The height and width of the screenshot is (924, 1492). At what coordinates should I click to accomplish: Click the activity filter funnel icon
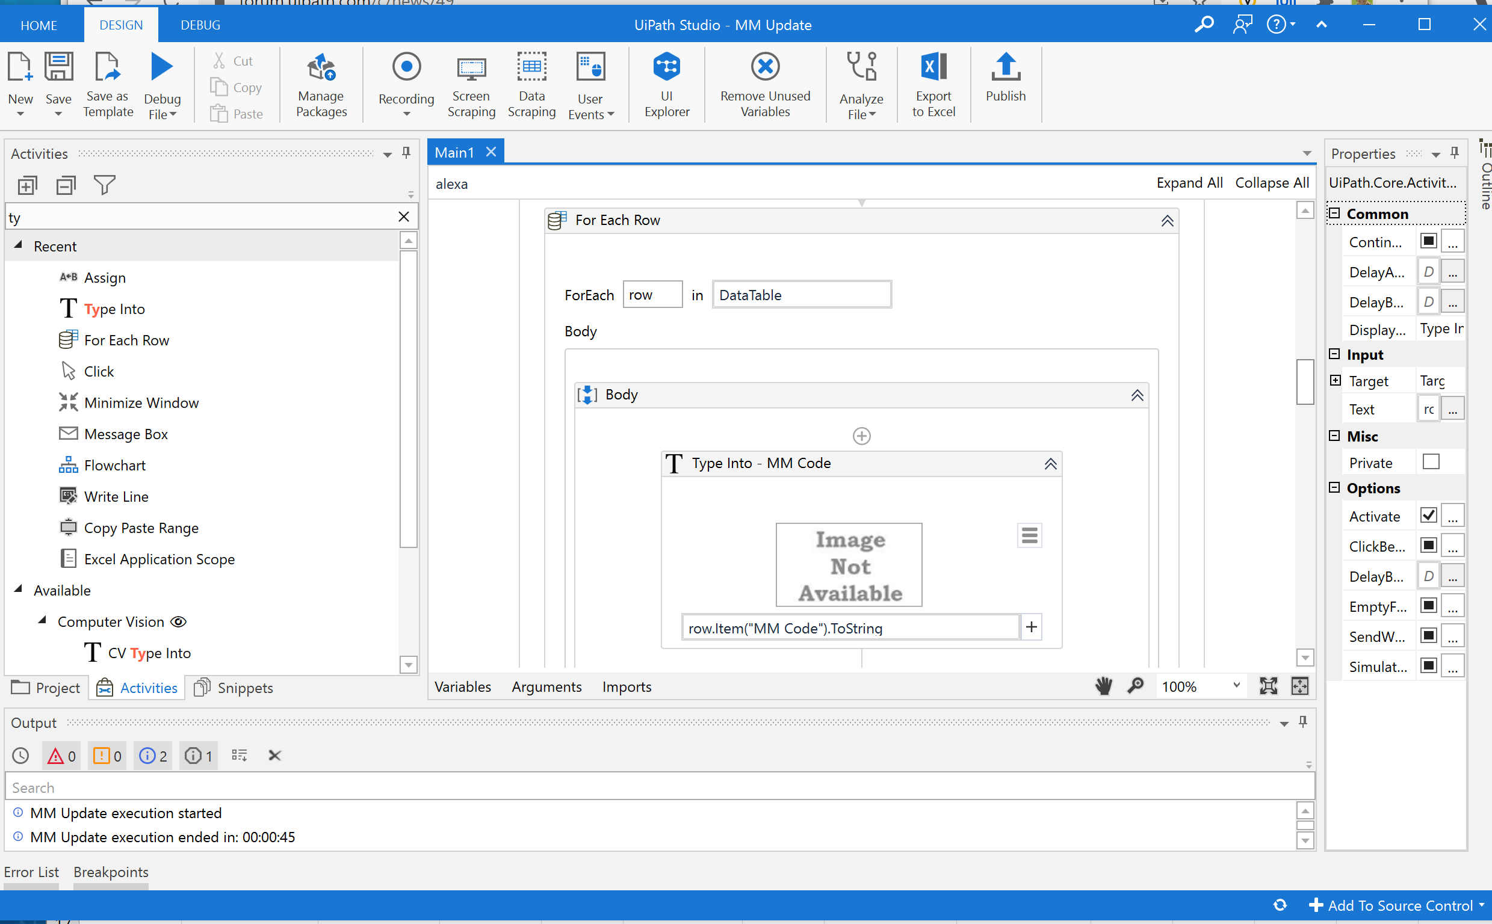(x=105, y=185)
